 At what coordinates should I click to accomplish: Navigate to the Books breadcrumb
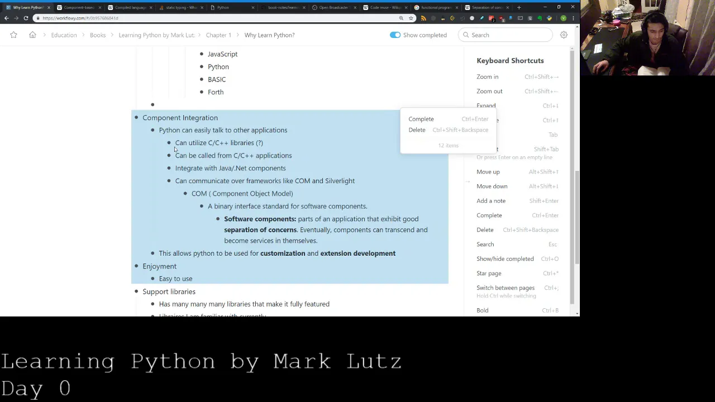[x=98, y=35]
